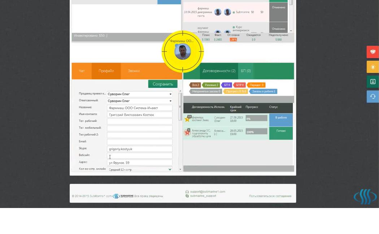Open the Ответственный dropdown

click(x=140, y=101)
